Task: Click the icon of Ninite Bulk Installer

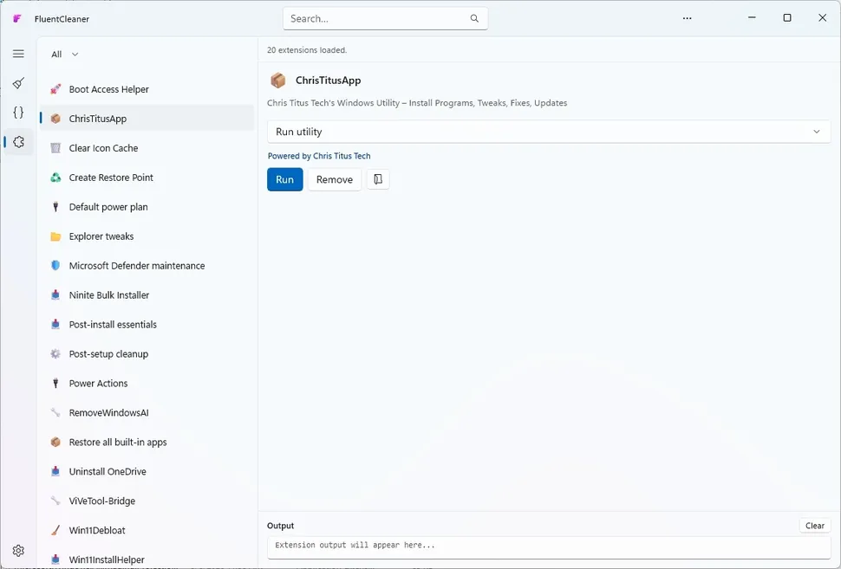Action: 55,295
